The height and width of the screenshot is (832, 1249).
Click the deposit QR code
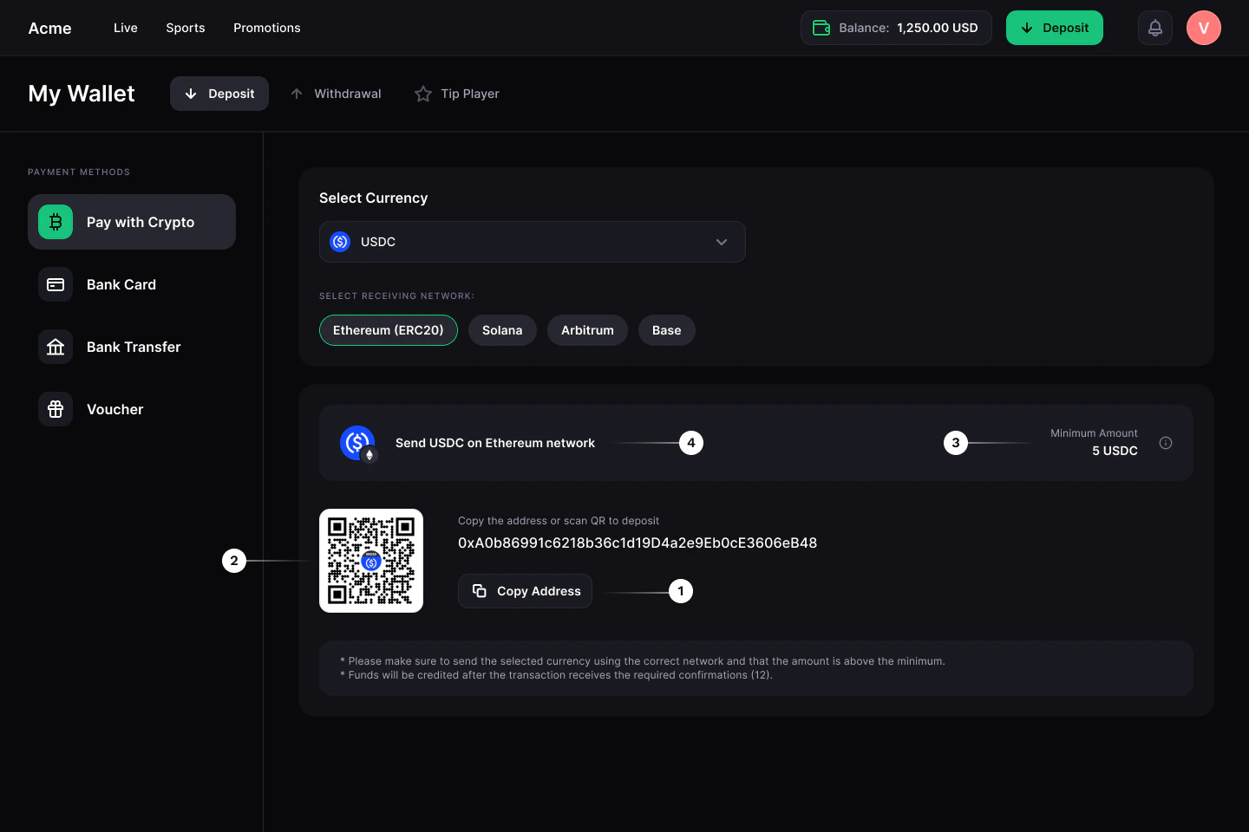[x=371, y=561]
